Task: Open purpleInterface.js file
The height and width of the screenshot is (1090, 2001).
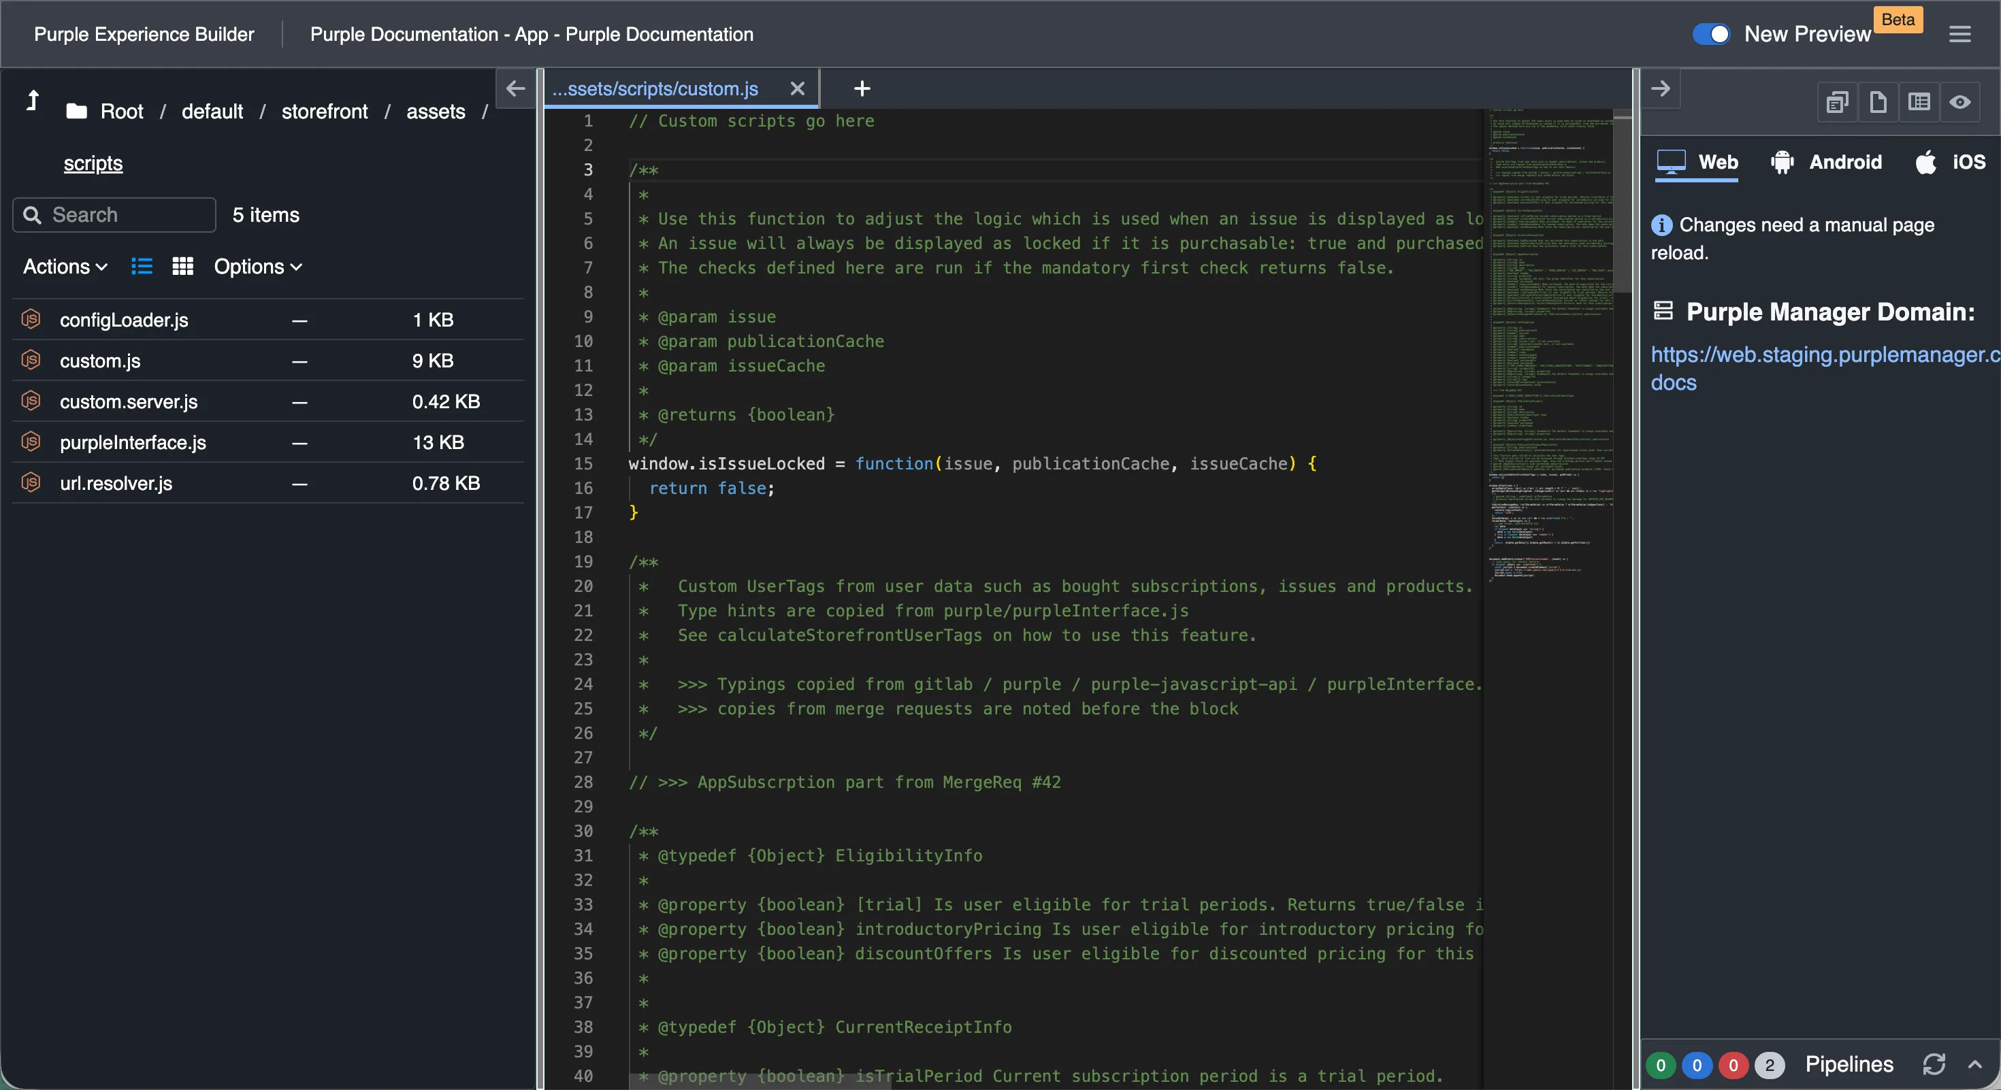Action: tap(133, 442)
